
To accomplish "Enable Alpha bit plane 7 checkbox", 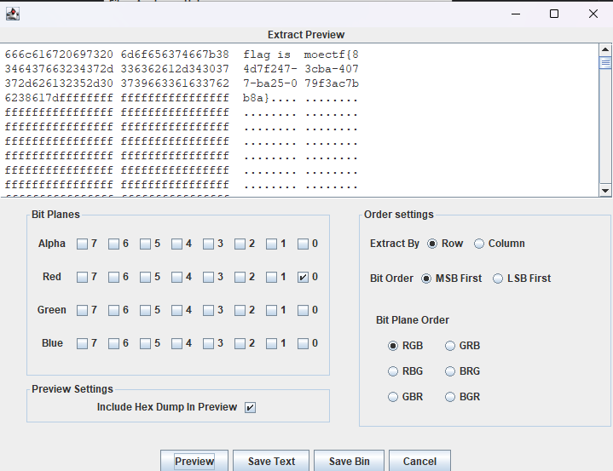I will (x=82, y=244).
